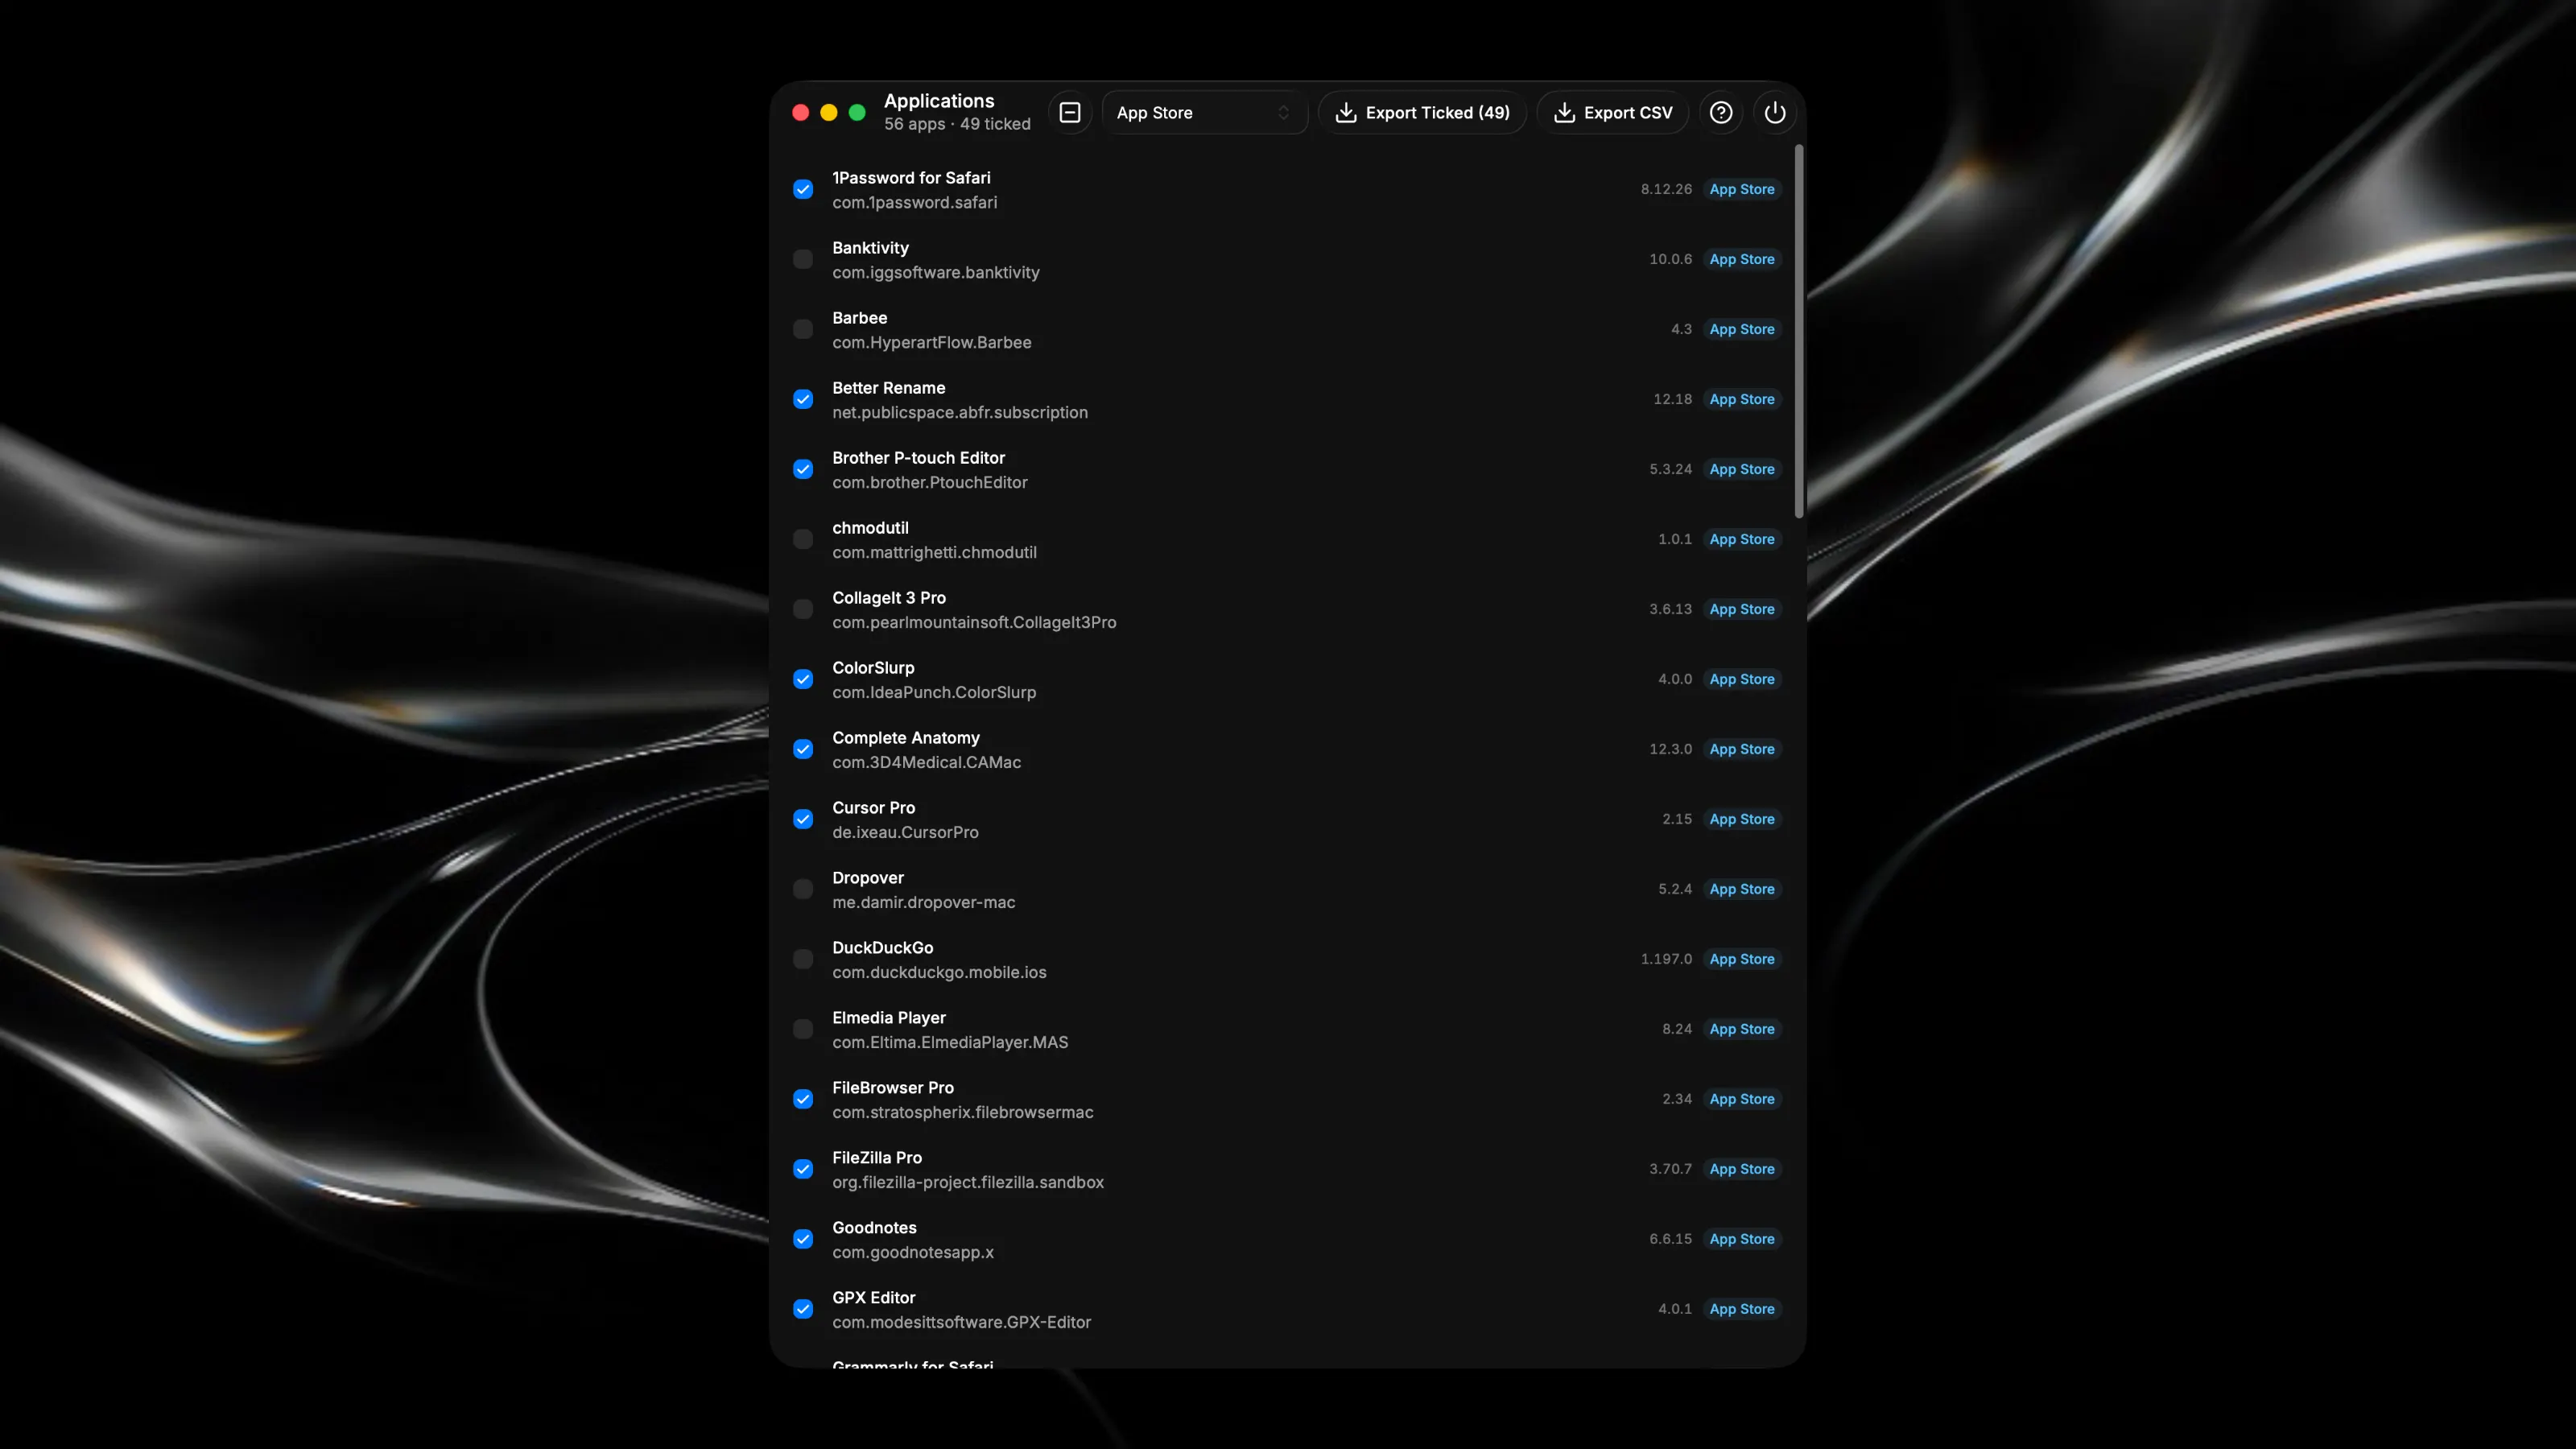Click com.HyperartFlow.Barbee bundle identifier
The image size is (2576, 1449).
931,342
